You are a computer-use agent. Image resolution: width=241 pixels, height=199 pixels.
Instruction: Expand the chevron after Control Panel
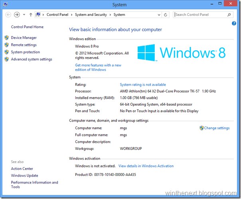point(72,15)
